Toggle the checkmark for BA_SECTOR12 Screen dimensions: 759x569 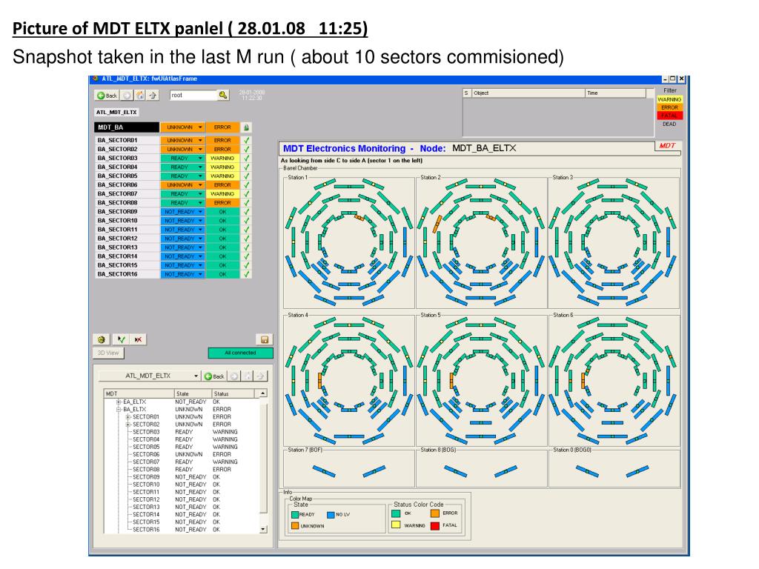pyautogui.click(x=246, y=239)
